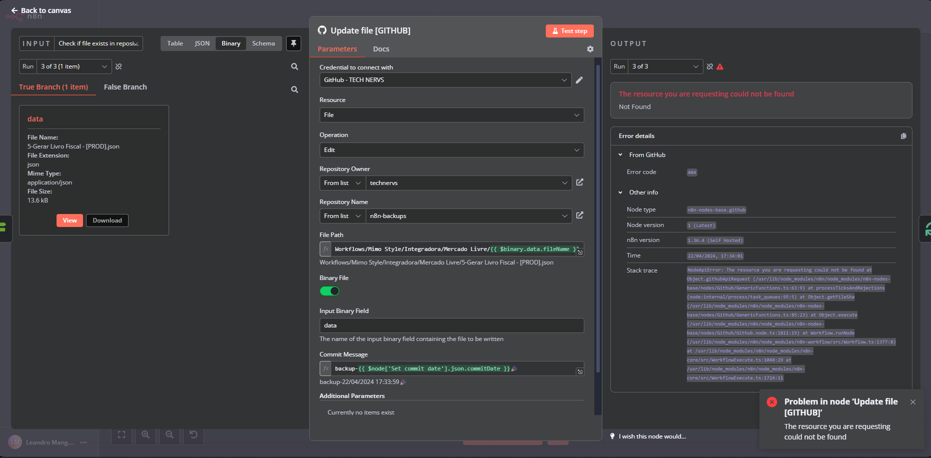
Task: Reset canvas zoom icon
Action: pyautogui.click(x=194, y=434)
